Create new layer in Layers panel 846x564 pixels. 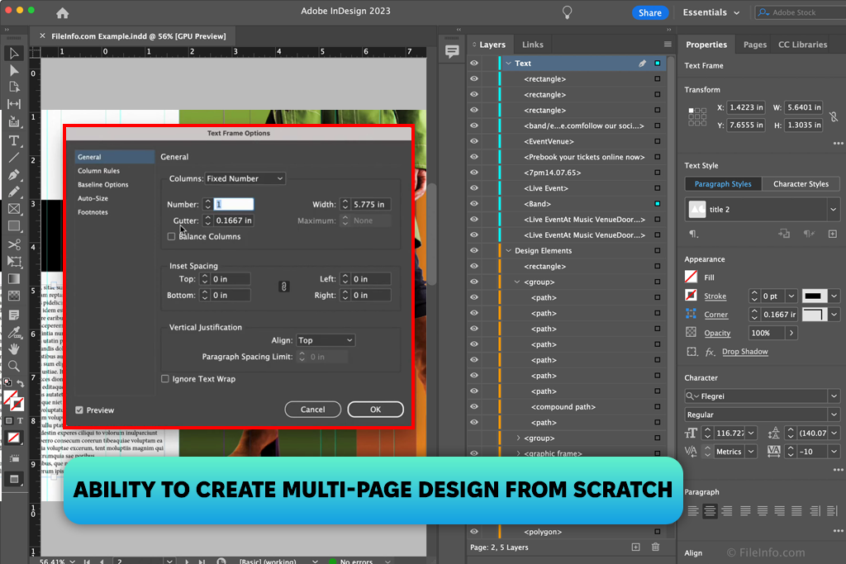coord(635,547)
